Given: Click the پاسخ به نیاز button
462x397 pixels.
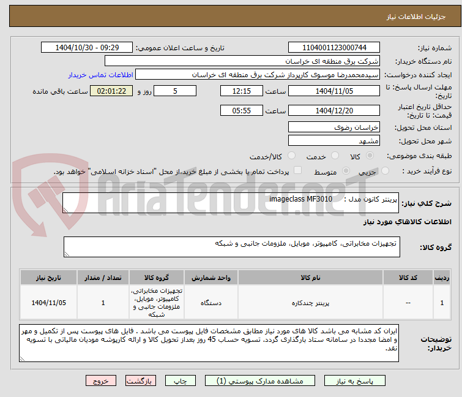Looking at the screenshot, I should click(355, 381).
